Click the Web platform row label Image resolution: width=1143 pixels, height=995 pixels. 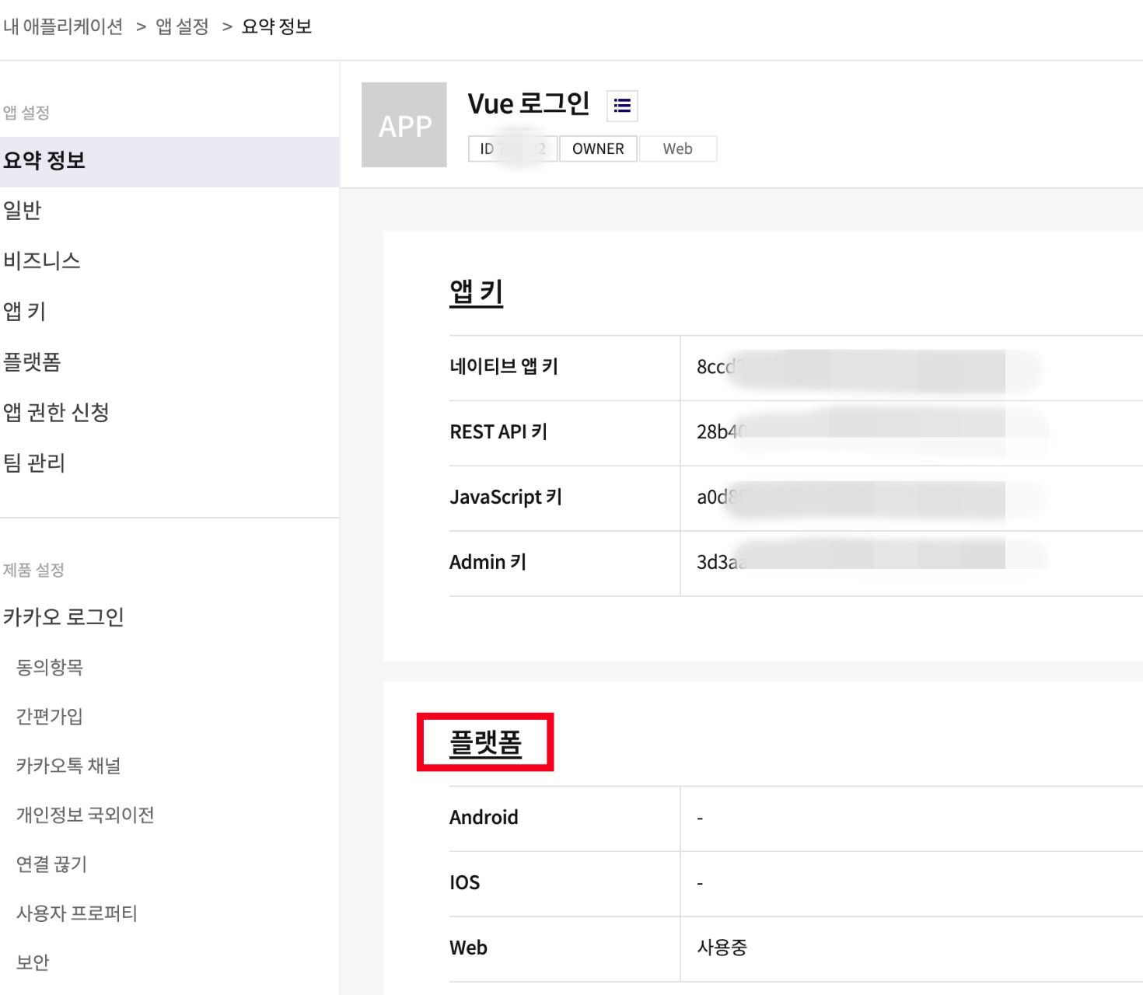[468, 948]
